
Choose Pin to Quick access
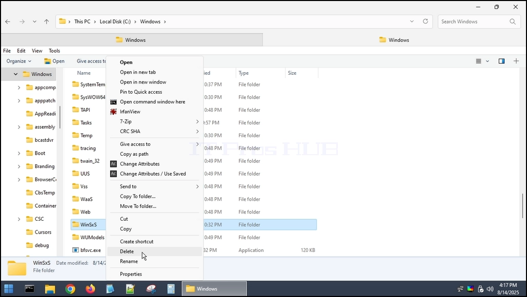coord(155,92)
